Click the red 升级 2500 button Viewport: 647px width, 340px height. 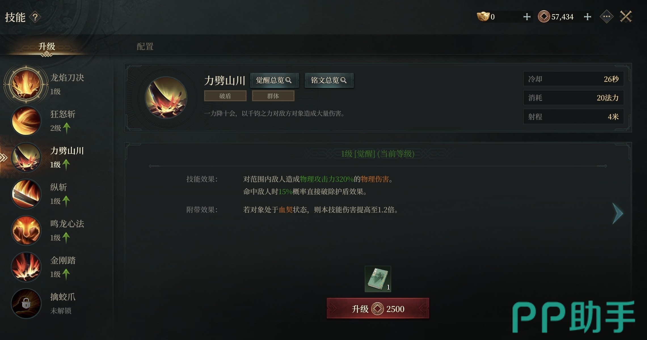378,309
